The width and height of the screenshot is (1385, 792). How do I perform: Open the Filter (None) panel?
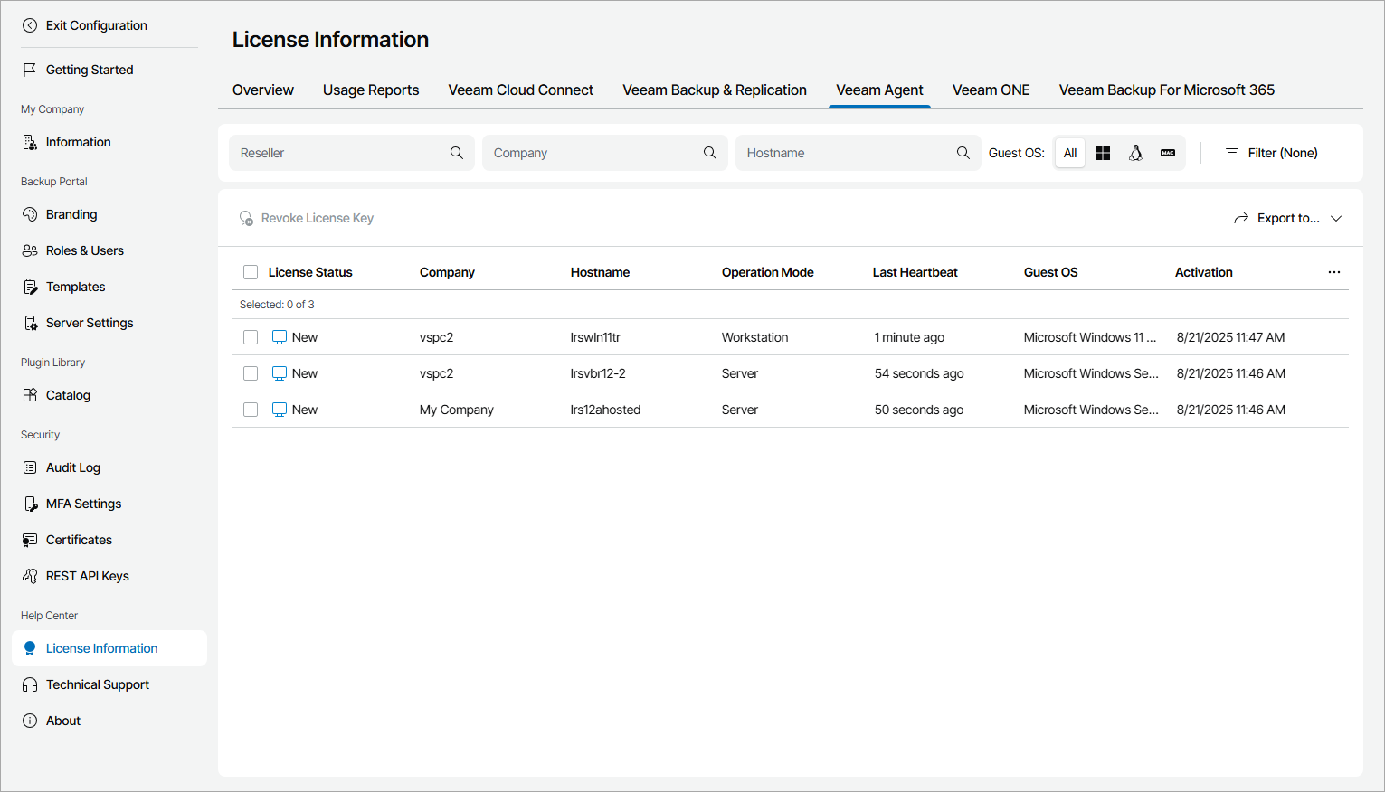[1271, 152]
